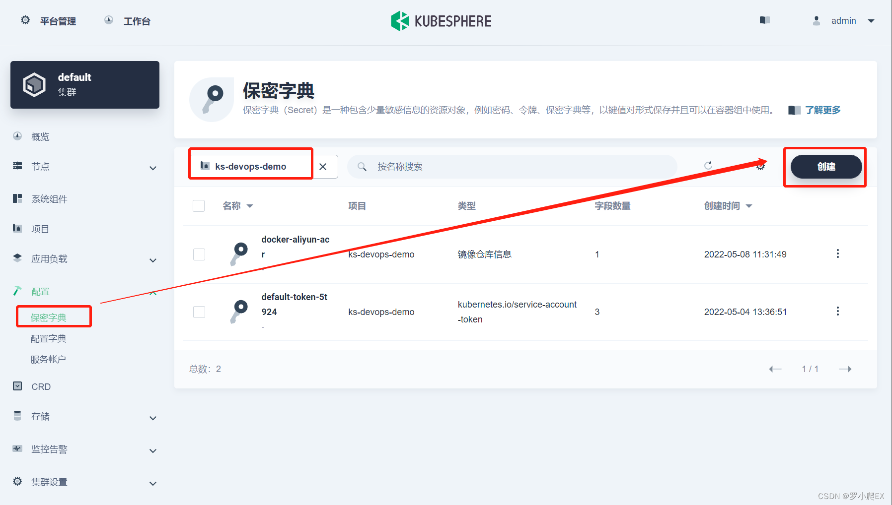Click the 平台管理 gear icon

tap(25, 20)
